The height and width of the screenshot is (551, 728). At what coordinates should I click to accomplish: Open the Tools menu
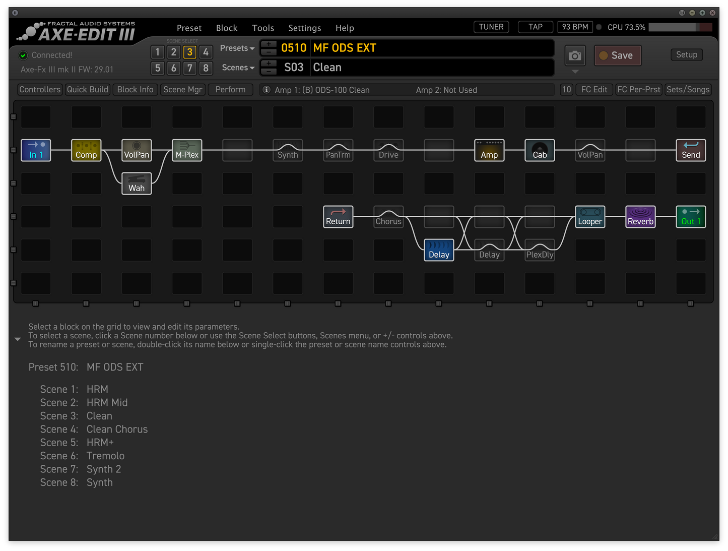pyautogui.click(x=263, y=28)
